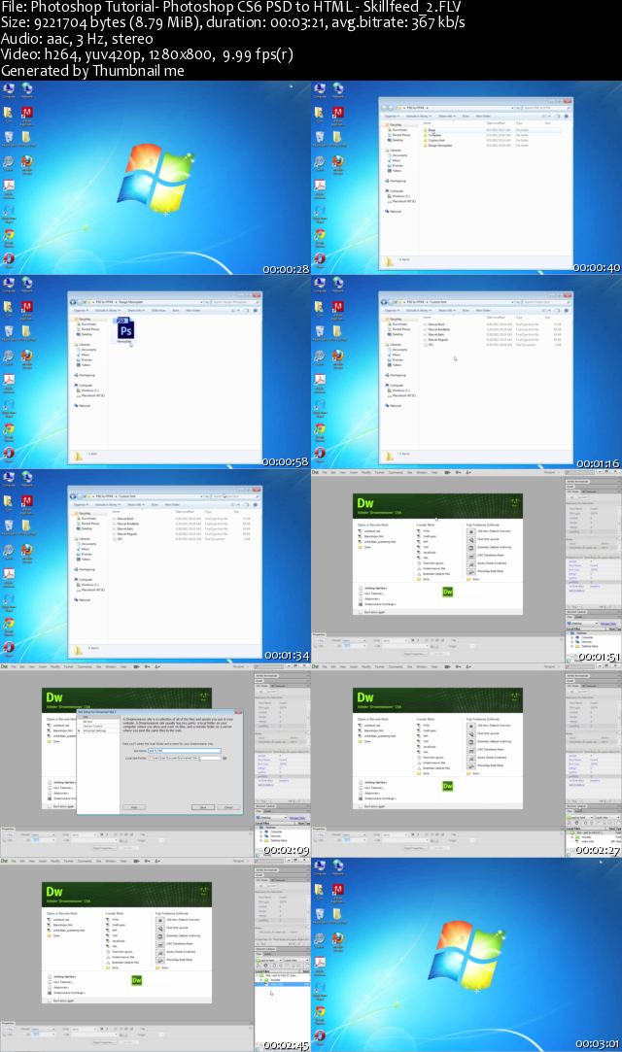Click Getting Started link in 00:01:51 welcome screen
Image resolution: width=622 pixels, height=1052 pixels.
375,589
